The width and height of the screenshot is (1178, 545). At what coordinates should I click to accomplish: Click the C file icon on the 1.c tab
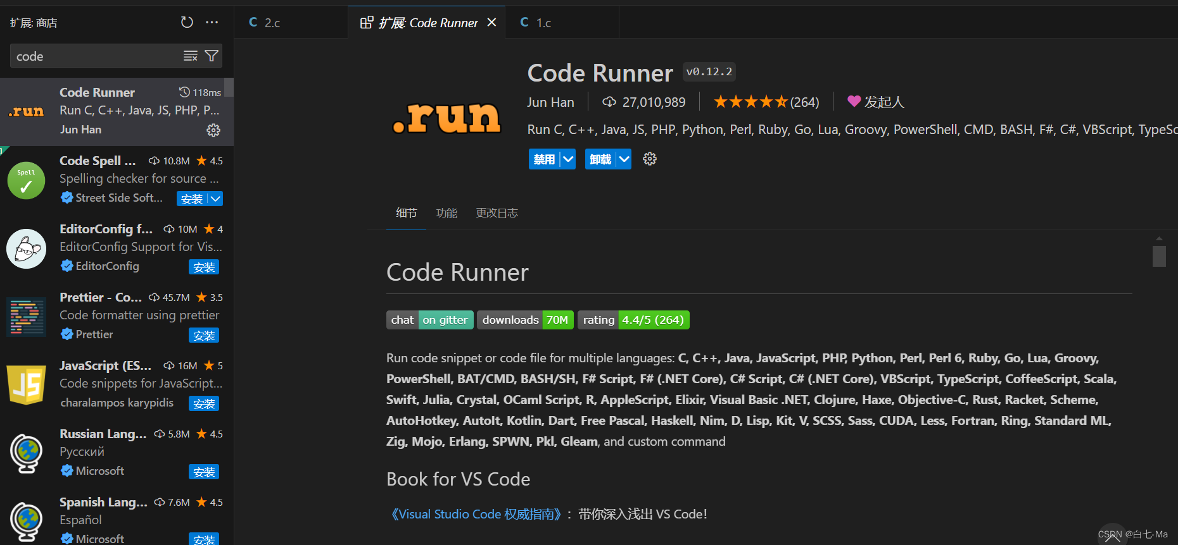pos(524,22)
